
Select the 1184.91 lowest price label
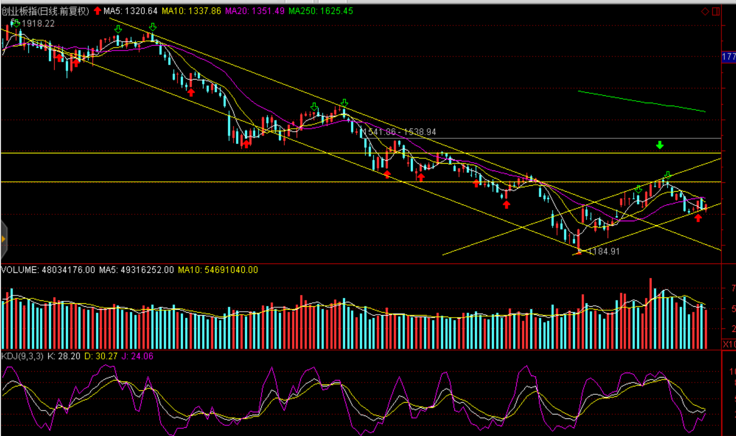604,251
